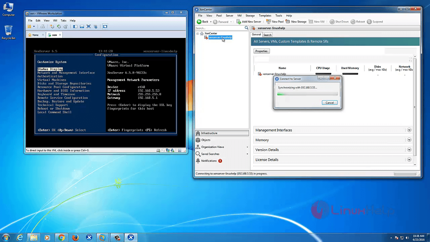Screen dimensions: 430x242
Task: Collapse the XenCenter tree root node
Action: [198, 33]
